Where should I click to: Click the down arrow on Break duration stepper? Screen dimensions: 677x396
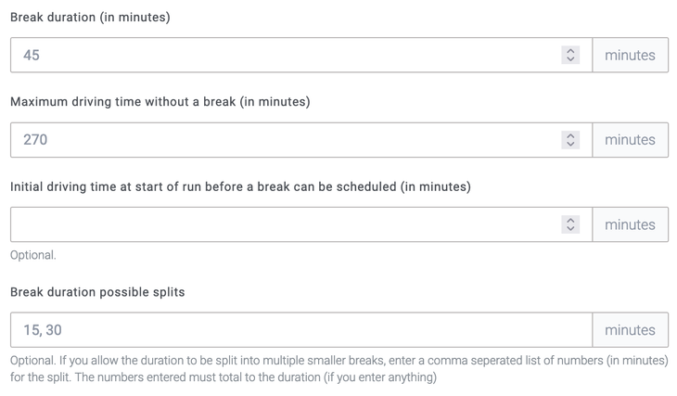click(570, 59)
